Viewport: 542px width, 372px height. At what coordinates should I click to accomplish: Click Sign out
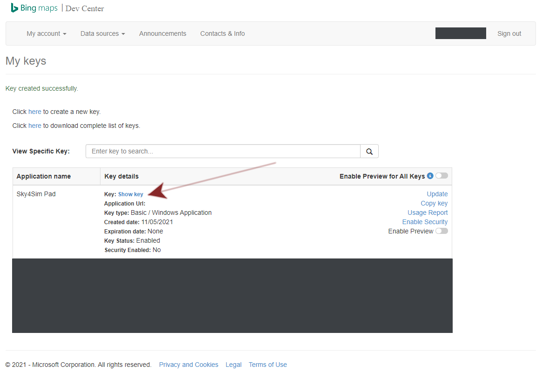[x=509, y=33]
